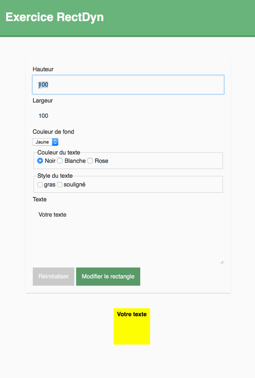Enable the souligné checkbox
This screenshot has height=378, width=255.
[60, 185]
